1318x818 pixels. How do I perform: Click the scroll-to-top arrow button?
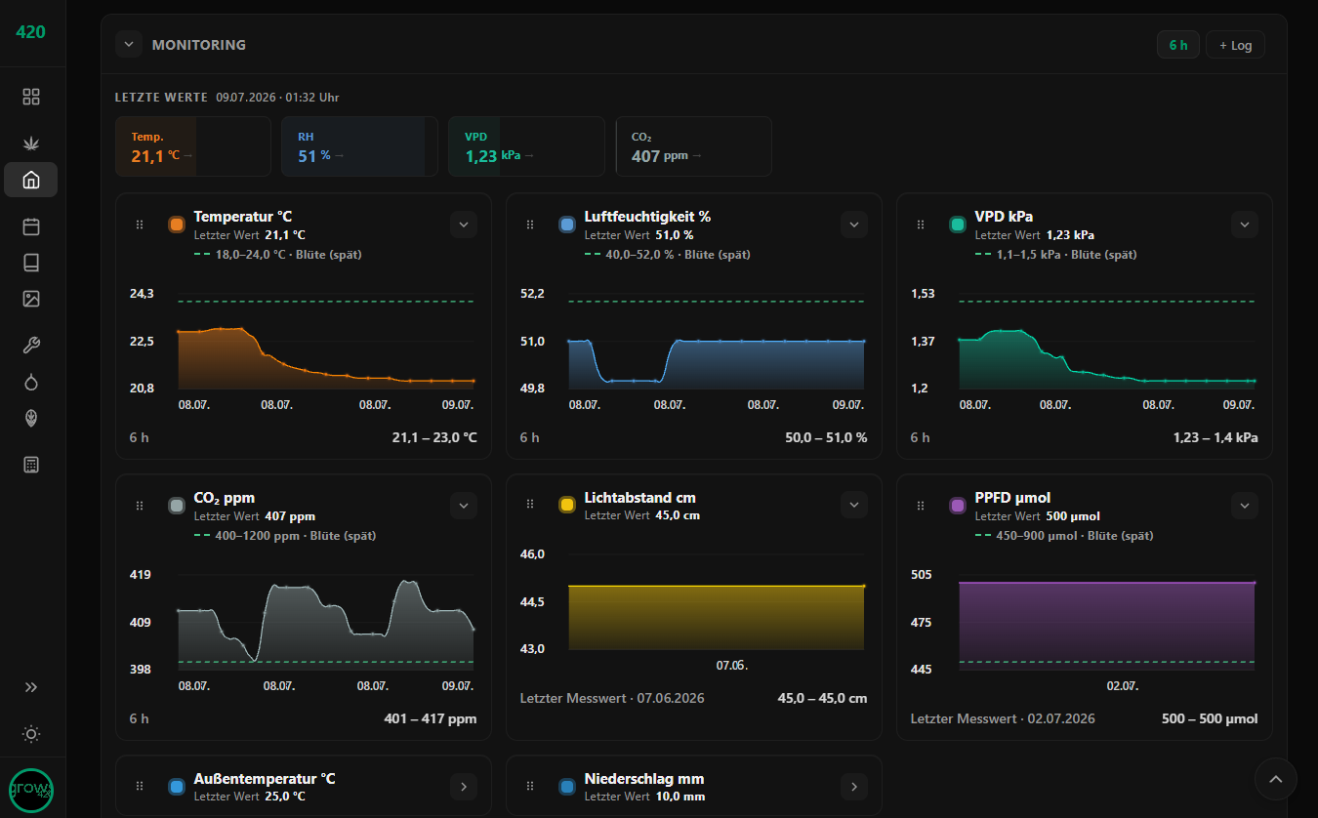pos(1275,779)
